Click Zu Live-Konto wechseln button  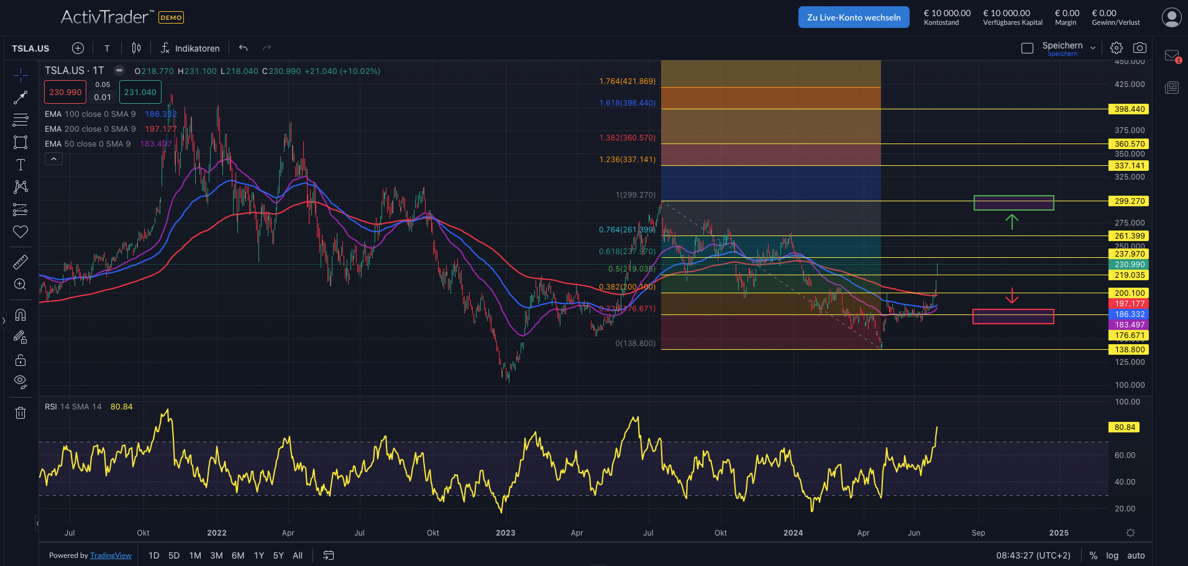coord(853,17)
